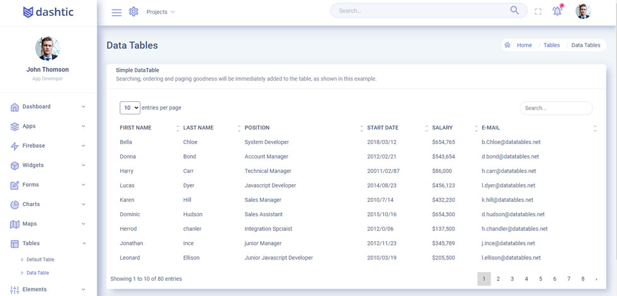
Task: Expand the Charts menu chevron
Action: [x=83, y=204]
